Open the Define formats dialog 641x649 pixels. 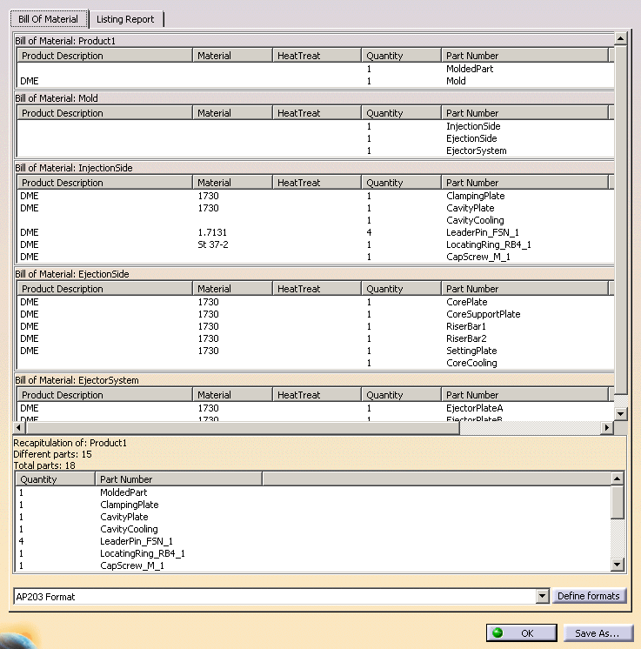coord(589,596)
